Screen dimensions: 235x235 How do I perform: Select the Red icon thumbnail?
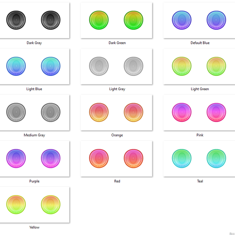point(116,159)
